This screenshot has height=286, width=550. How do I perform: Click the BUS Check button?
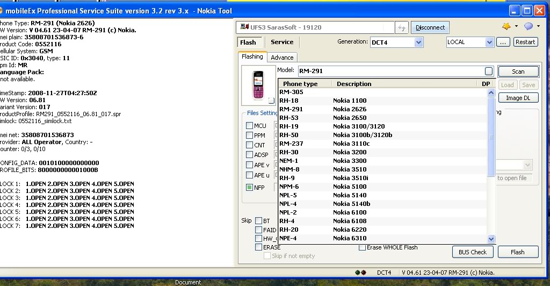(x=473, y=252)
